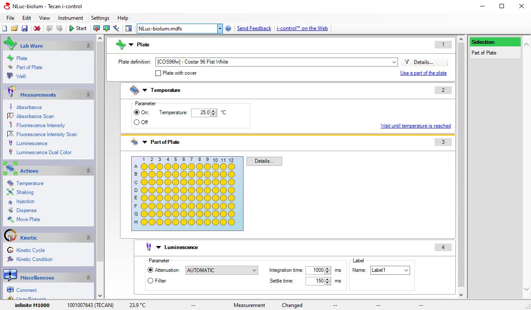
Task: Click the Integration time input field
Action: (x=315, y=270)
